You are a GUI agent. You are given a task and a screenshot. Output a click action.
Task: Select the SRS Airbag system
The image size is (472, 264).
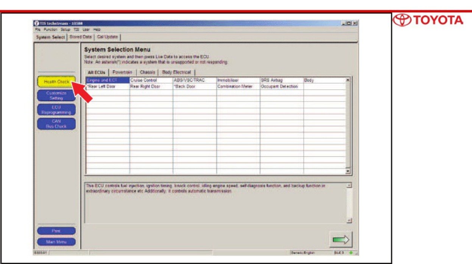282,80
